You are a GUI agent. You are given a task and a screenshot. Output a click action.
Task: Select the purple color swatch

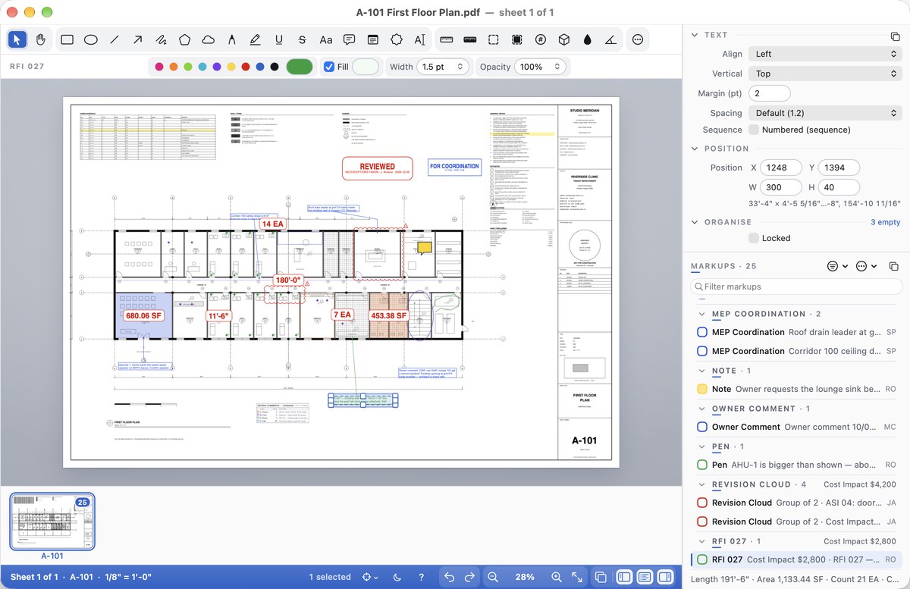[217, 67]
